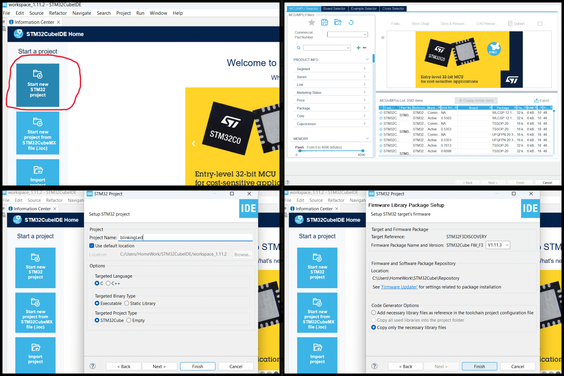This screenshot has width=564, height=376.
Task: Choose the Static Library binary type
Action: pos(127,303)
